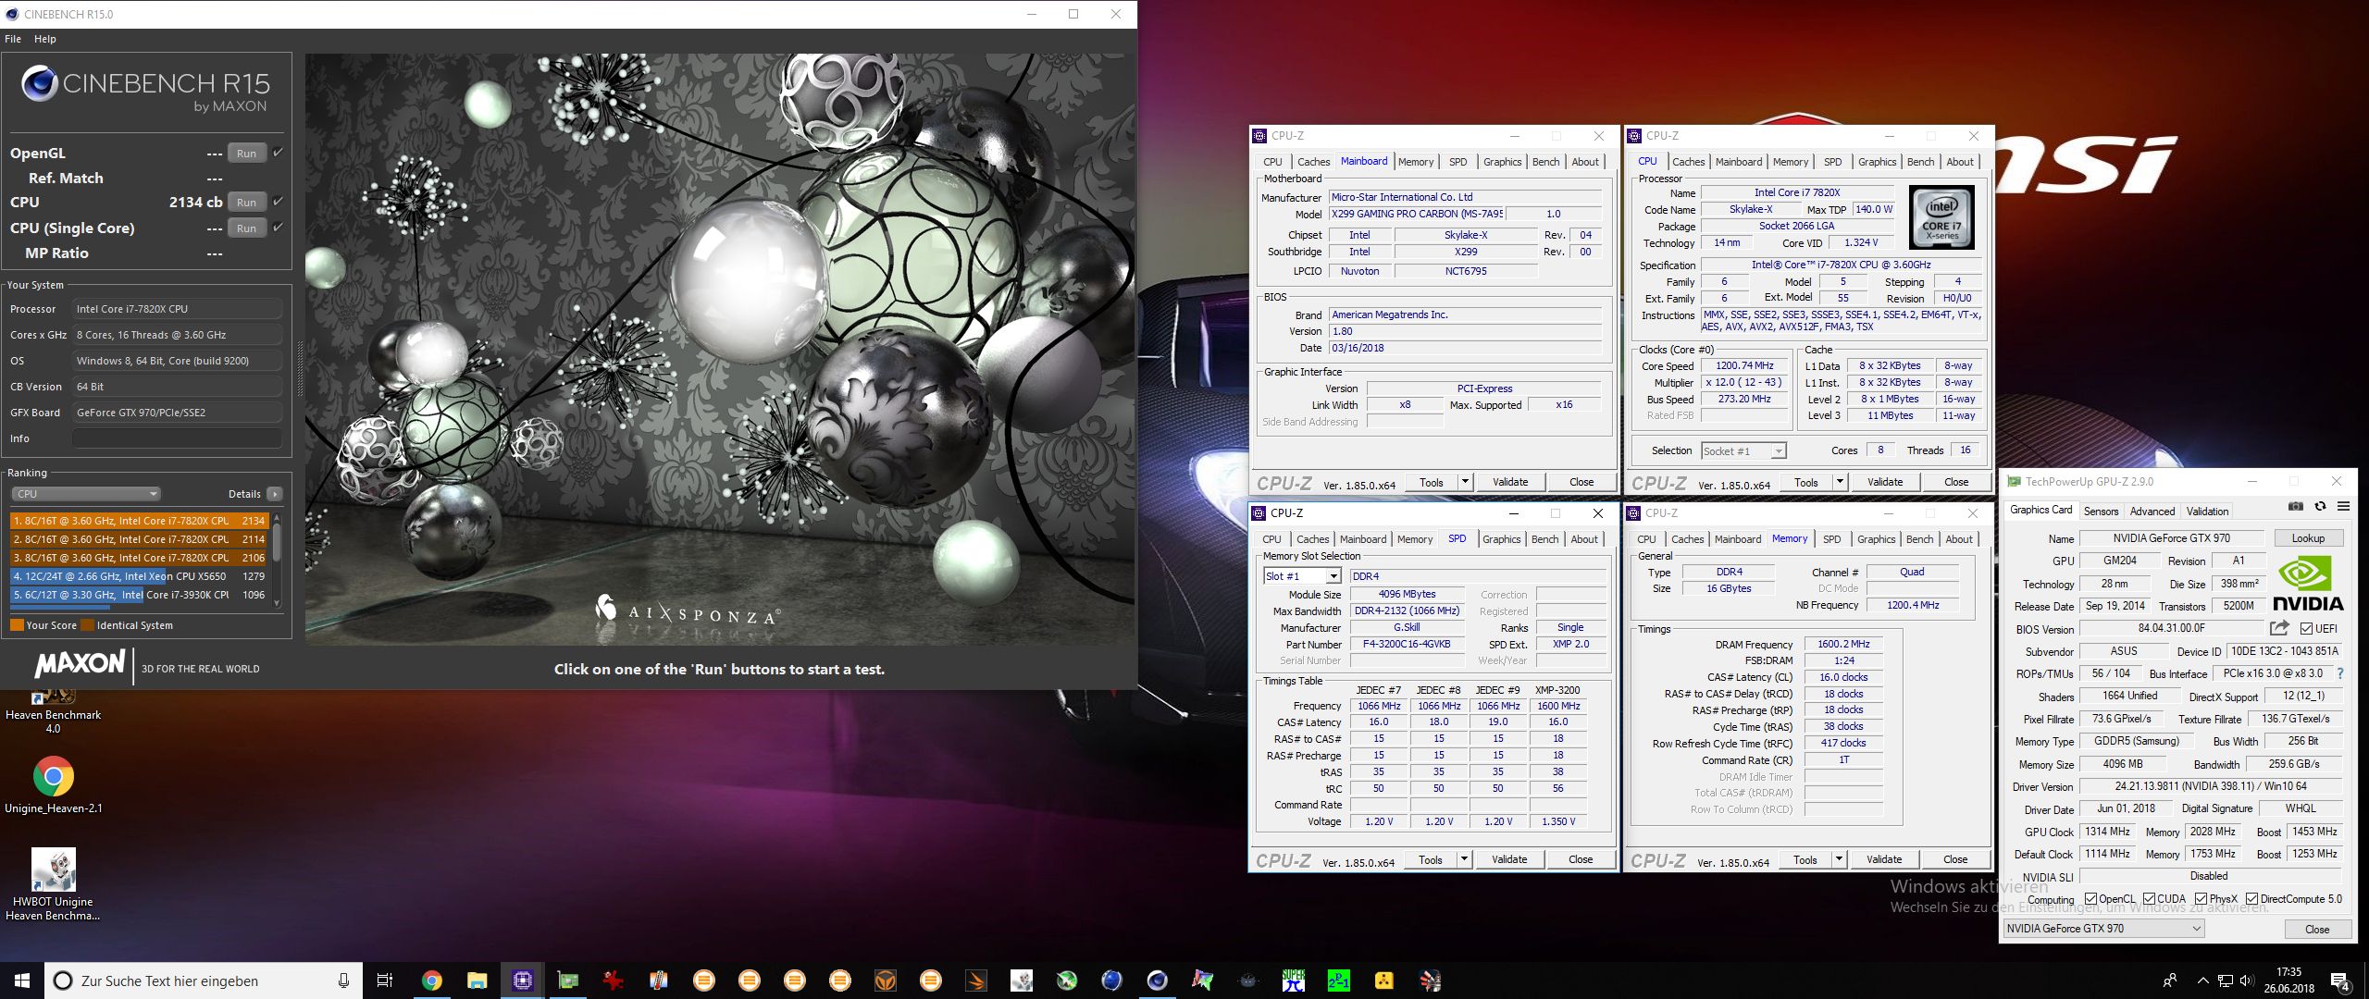Run the OpenGL test in Cinebench

(x=246, y=154)
